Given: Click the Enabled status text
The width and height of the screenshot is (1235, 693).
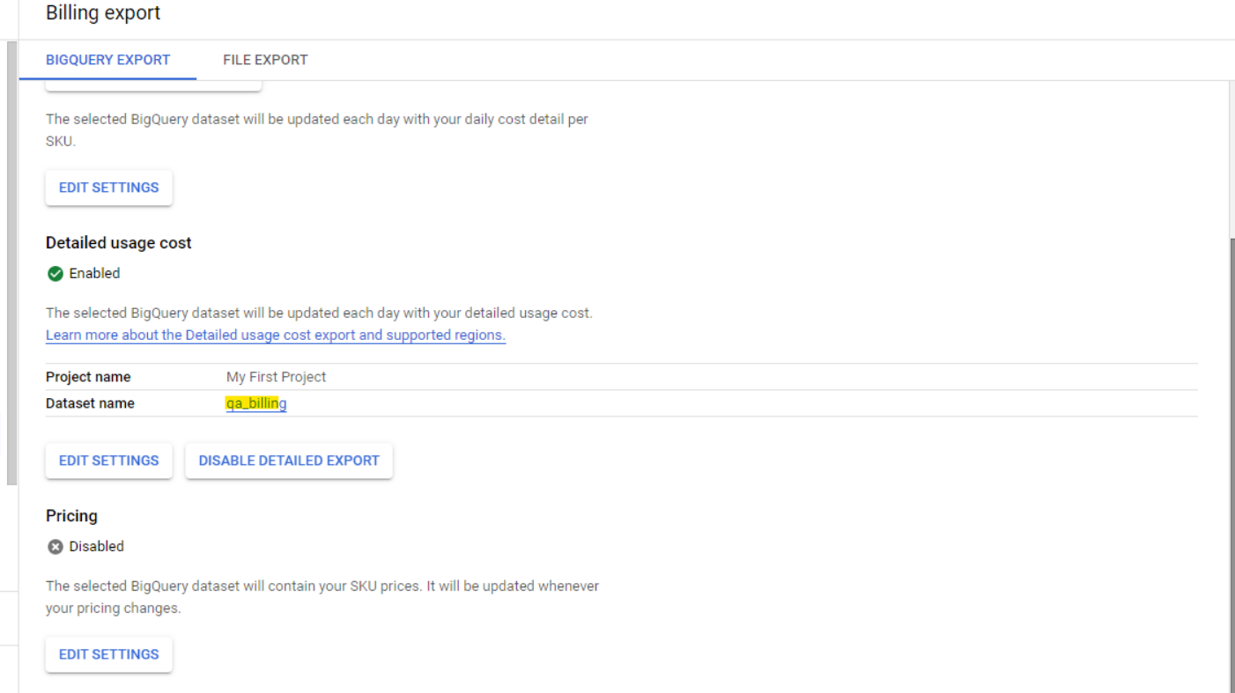Looking at the screenshot, I should click(x=94, y=274).
